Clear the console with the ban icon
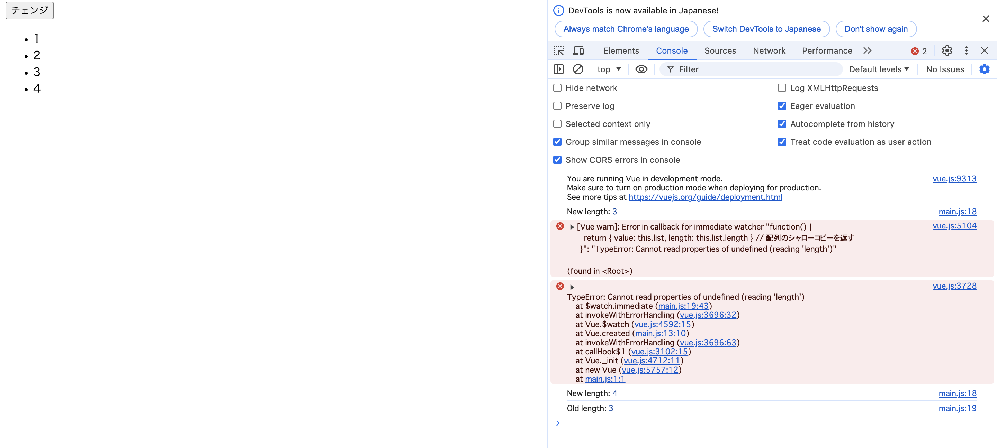The image size is (997, 448). point(578,69)
